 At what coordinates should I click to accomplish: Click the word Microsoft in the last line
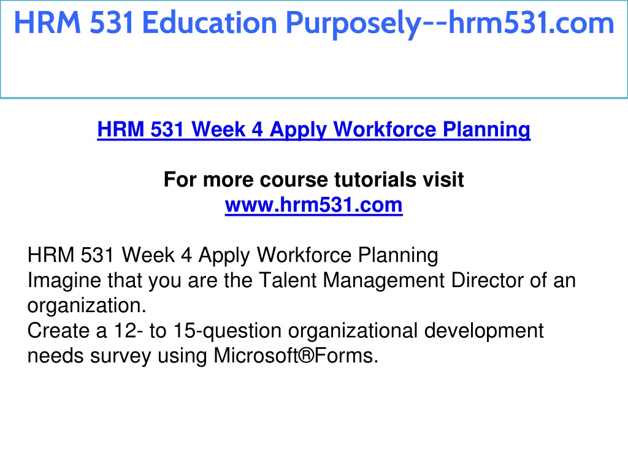coord(256,356)
